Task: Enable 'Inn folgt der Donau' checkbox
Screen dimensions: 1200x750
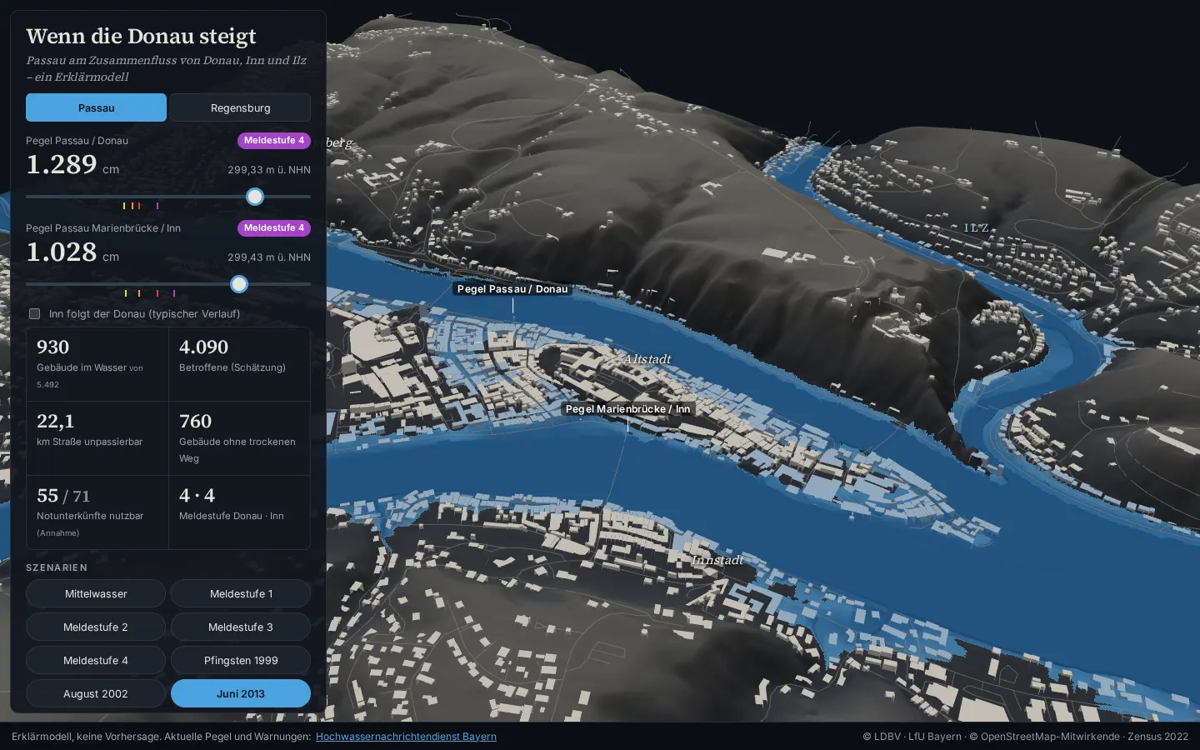Action: 34,314
